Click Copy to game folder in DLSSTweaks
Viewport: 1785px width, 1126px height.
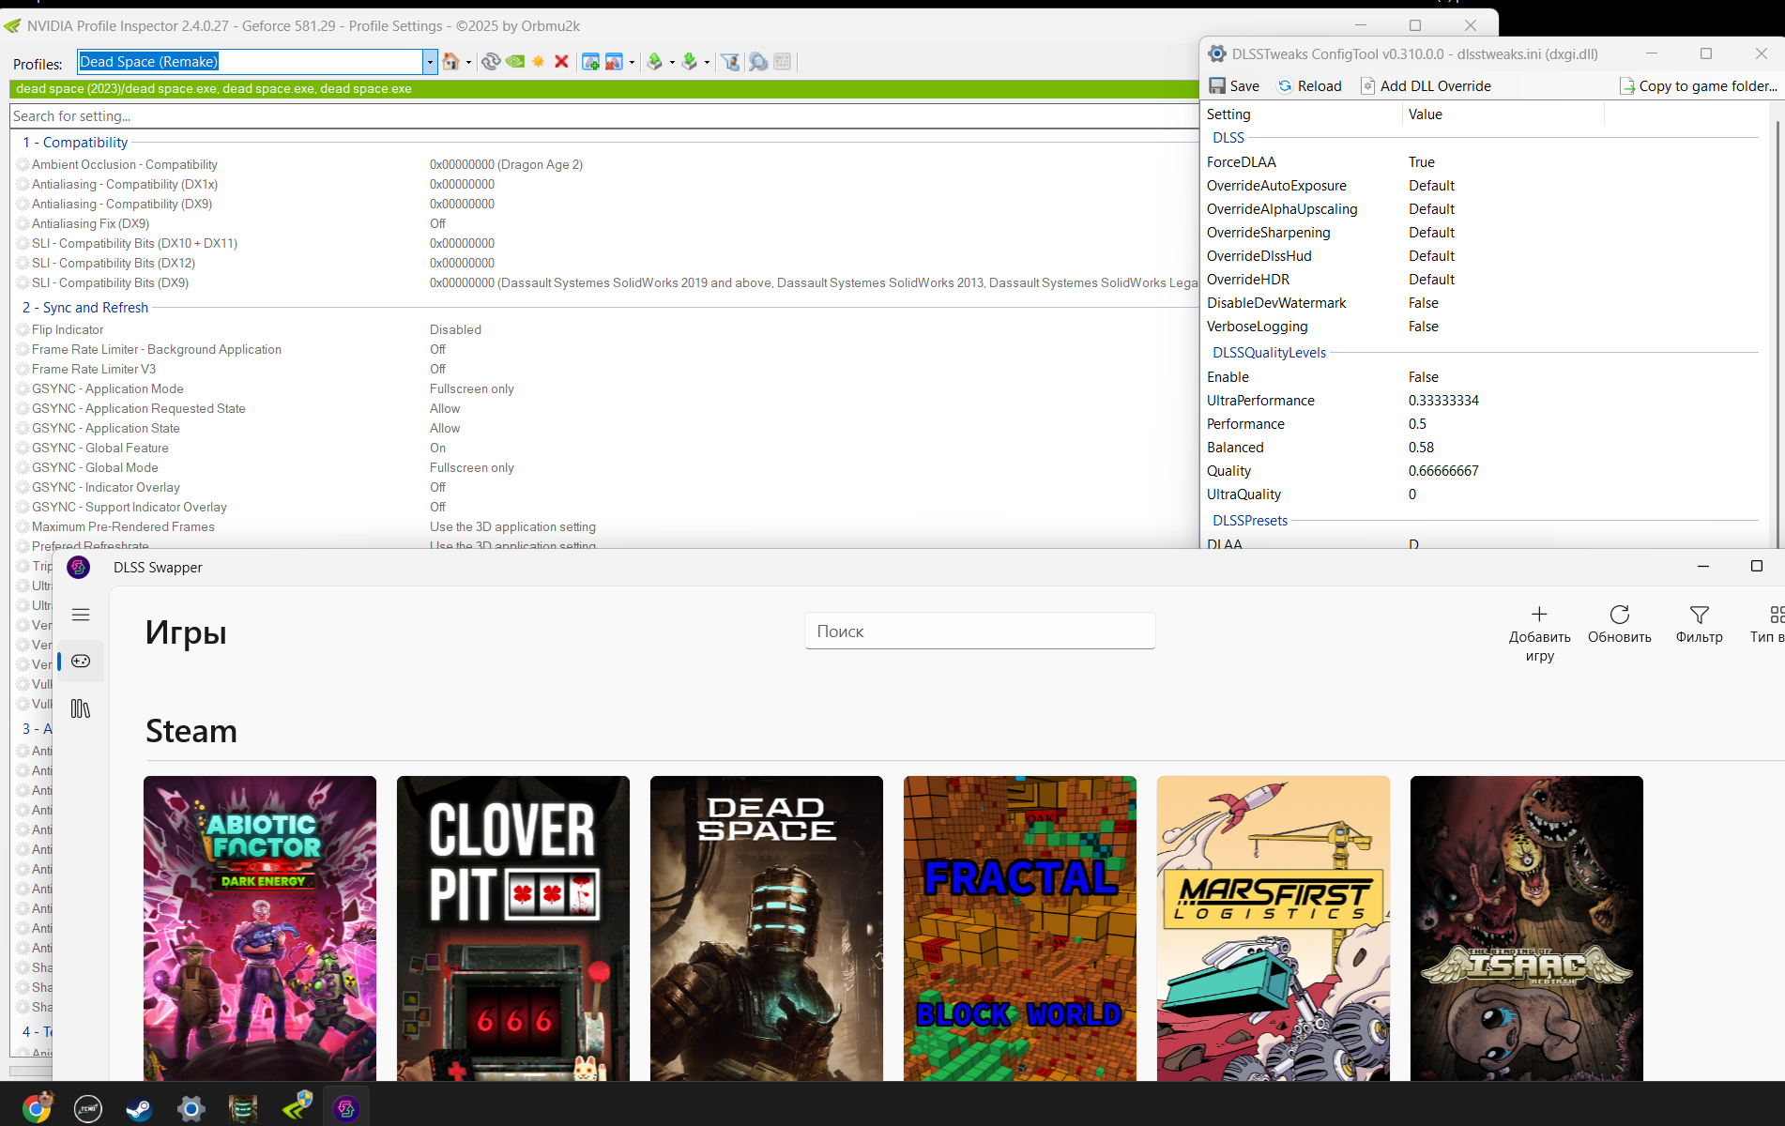(x=1699, y=85)
